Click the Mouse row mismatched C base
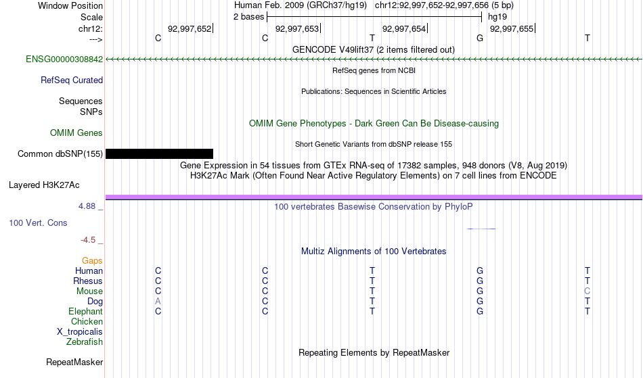Image resolution: width=643 pixels, height=378 pixels. coord(587,291)
